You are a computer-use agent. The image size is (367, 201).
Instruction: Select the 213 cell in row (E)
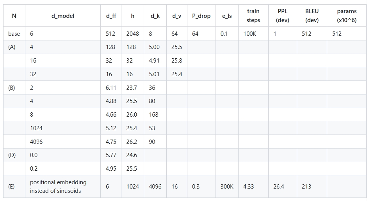click(312, 187)
